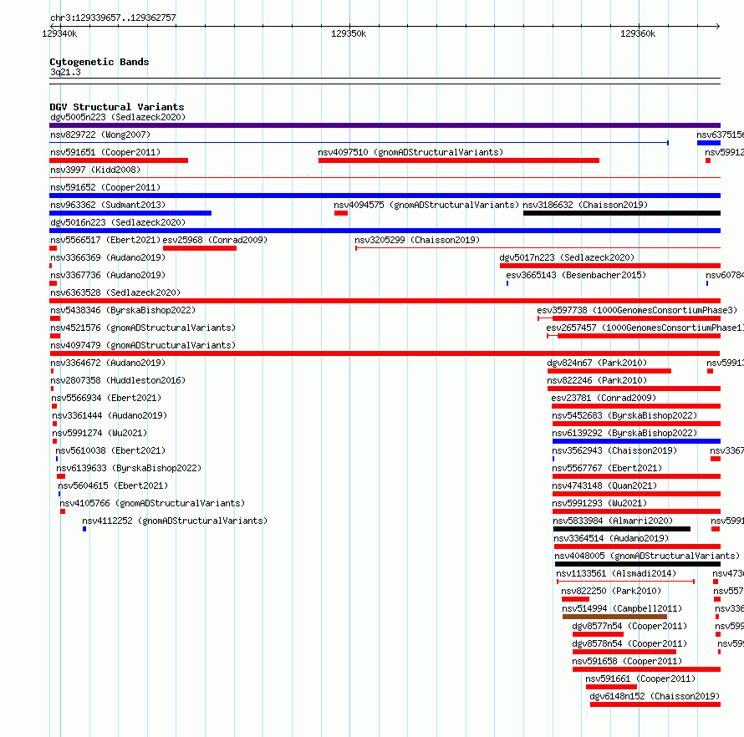Click the red bar under nsv4097510
Image resolution: width=744 pixels, height=737 pixels.
pyautogui.click(x=459, y=160)
